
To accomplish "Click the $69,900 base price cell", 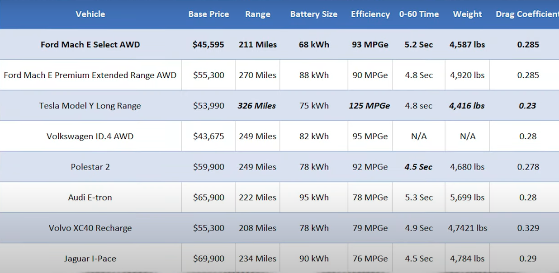I will [208, 259].
